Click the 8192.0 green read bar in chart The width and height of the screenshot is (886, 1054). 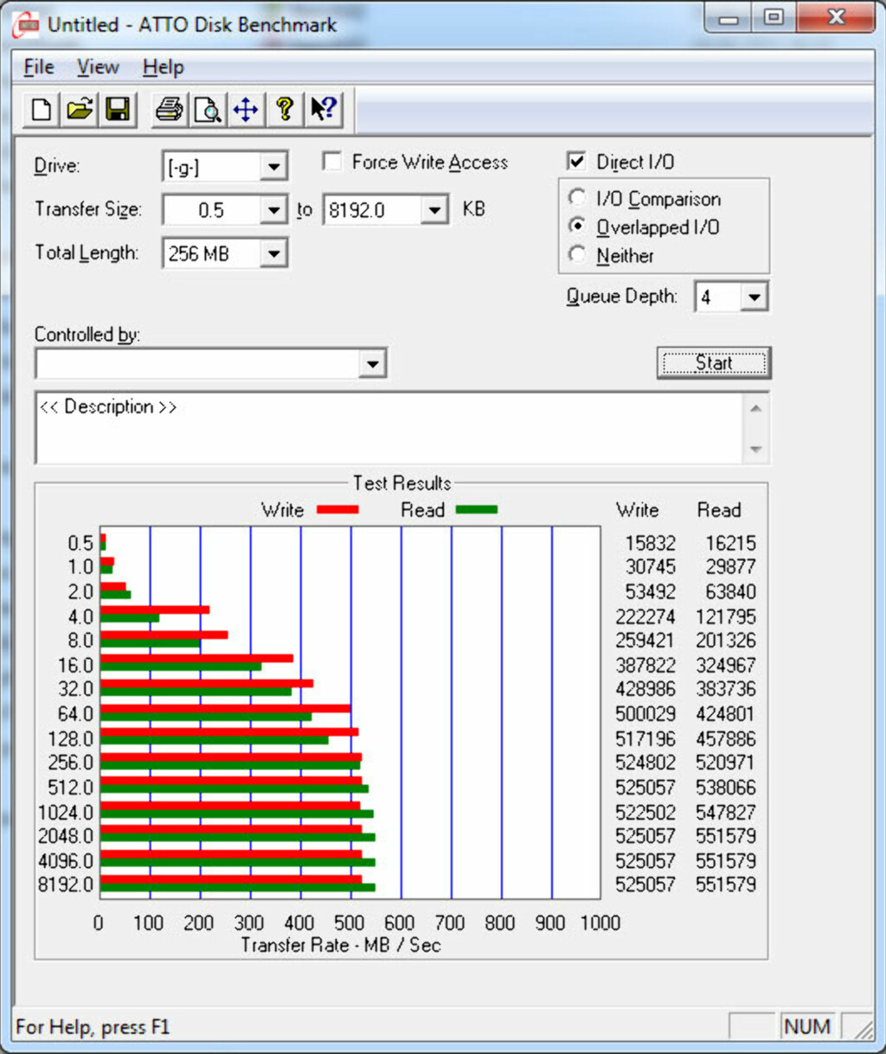pos(238,888)
